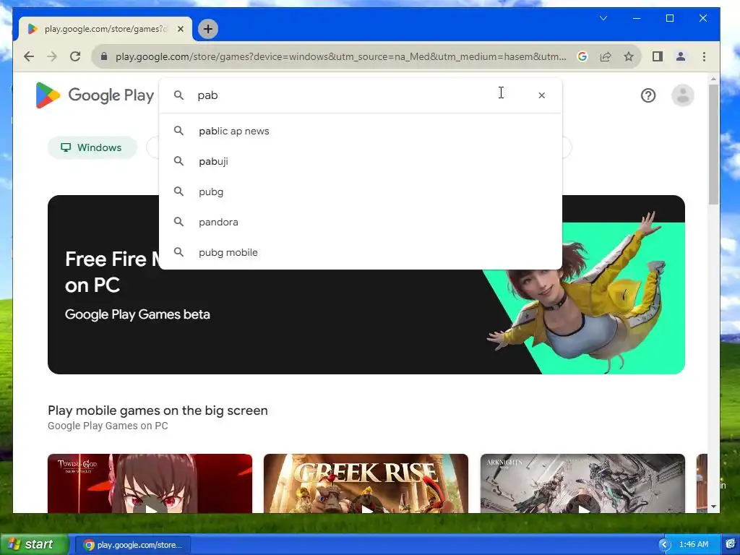Select the 'pubg mobile' suggestion
This screenshot has width=740, height=555.
(361, 252)
